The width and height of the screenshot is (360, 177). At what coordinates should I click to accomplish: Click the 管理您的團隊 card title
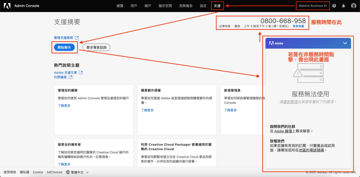click(x=67, y=90)
